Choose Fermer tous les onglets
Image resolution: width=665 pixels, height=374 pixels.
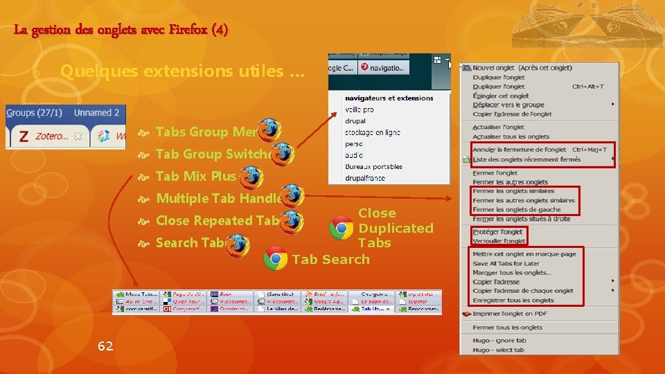pos(507,328)
